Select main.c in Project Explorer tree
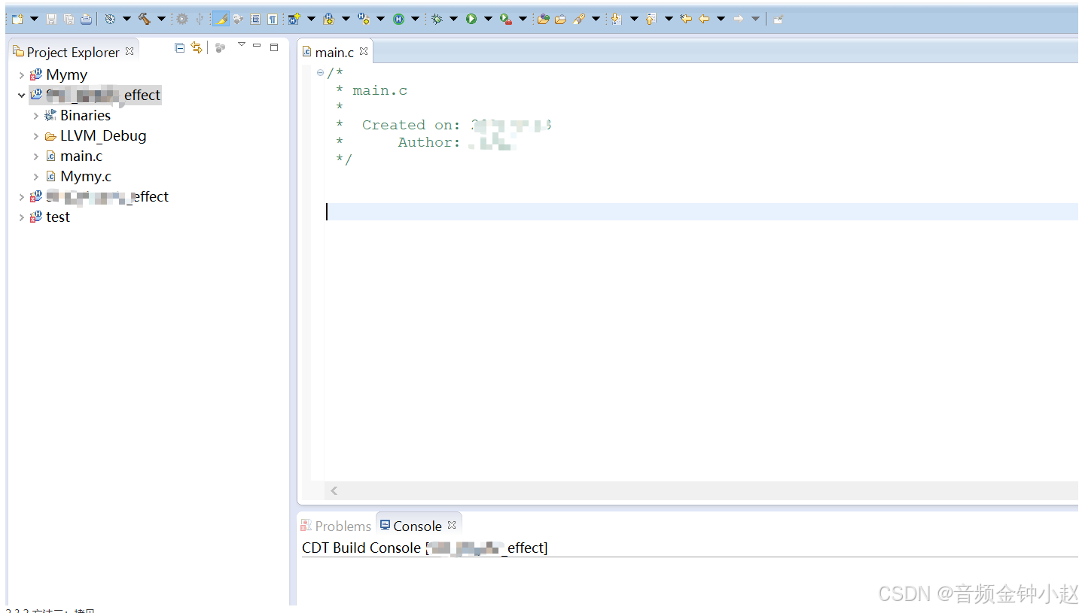This screenshot has height=613, width=1082. coord(81,156)
